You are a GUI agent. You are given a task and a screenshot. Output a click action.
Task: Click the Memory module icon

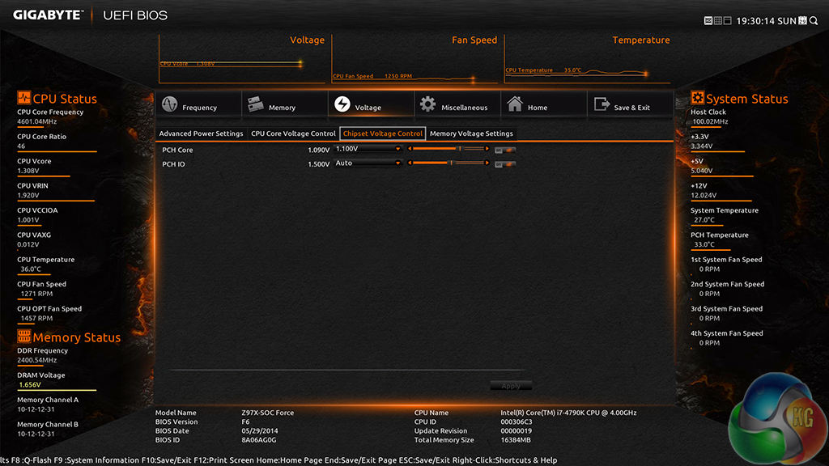[x=256, y=105]
